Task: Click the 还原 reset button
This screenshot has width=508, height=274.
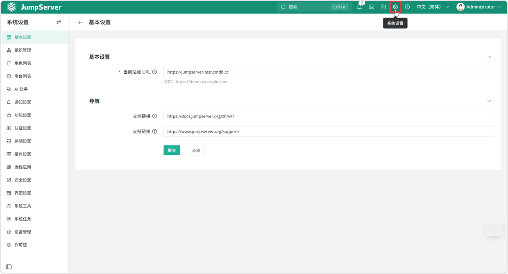Action: [196, 150]
